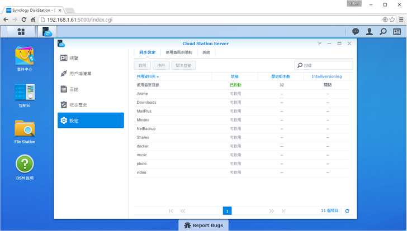Open the widgets panel icon in the DSM taskbar
Image resolution: width=407 pixels, height=231 pixels.
click(x=396, y=32)
